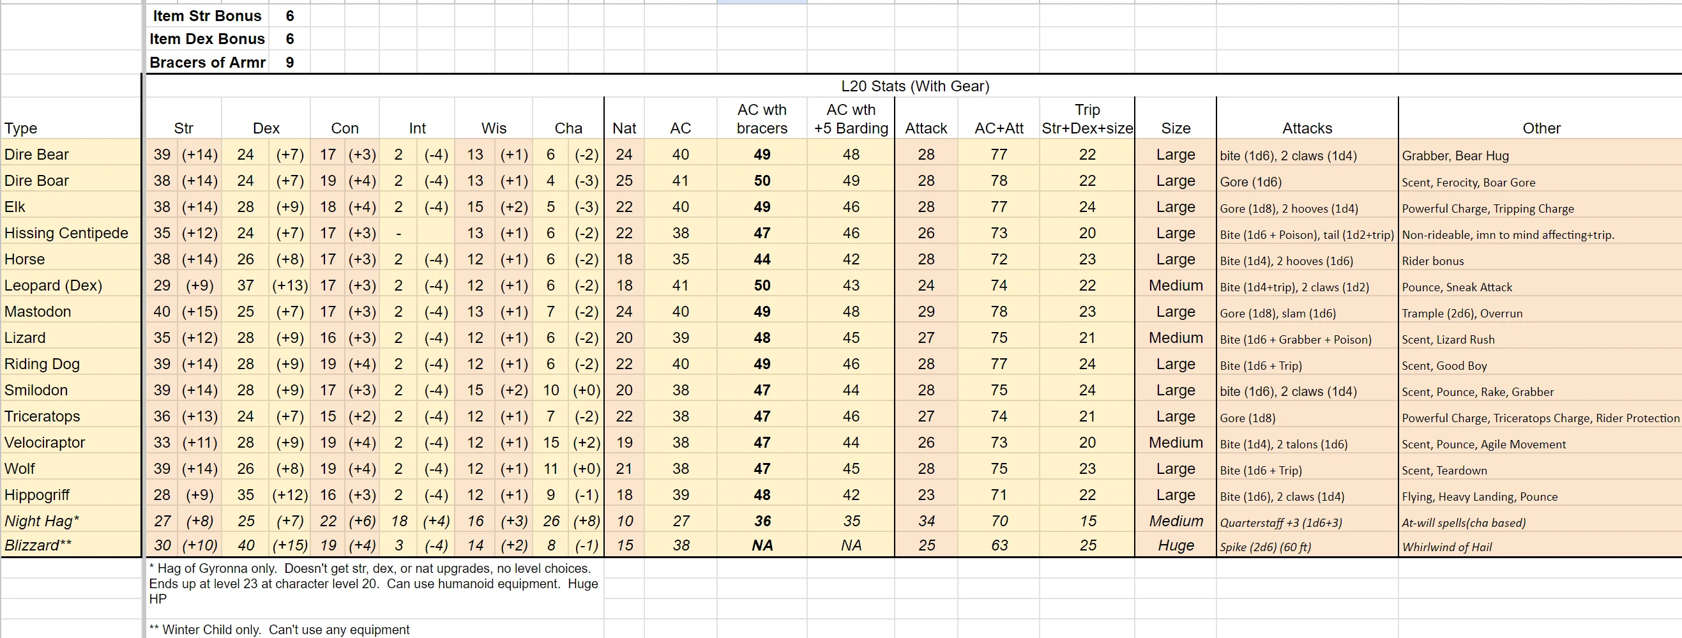Select the Other column header
Image resolution: width=1682 pixels, height=638 pixels.
1541,118
